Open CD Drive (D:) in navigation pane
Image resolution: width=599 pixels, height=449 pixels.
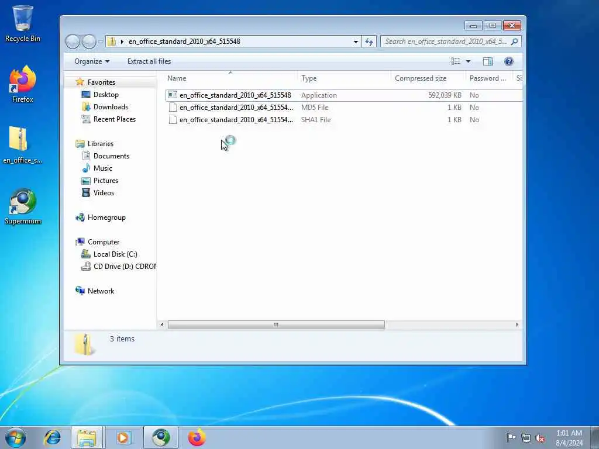[x=118, y=267]
